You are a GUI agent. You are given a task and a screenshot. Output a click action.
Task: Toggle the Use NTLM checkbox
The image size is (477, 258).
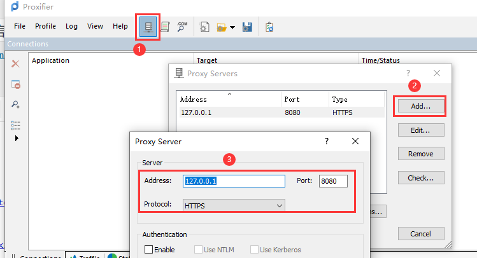[x=198, y=250]
